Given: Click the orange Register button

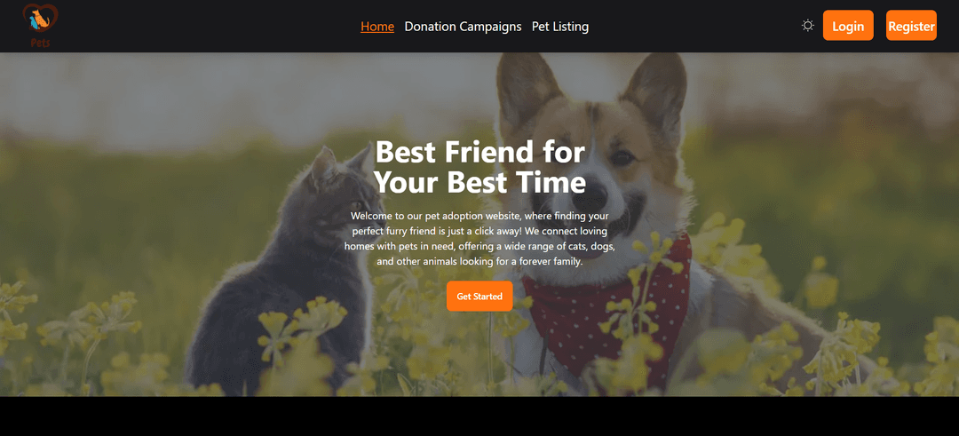Looking at the screenshot, I should tap(911, 26).
